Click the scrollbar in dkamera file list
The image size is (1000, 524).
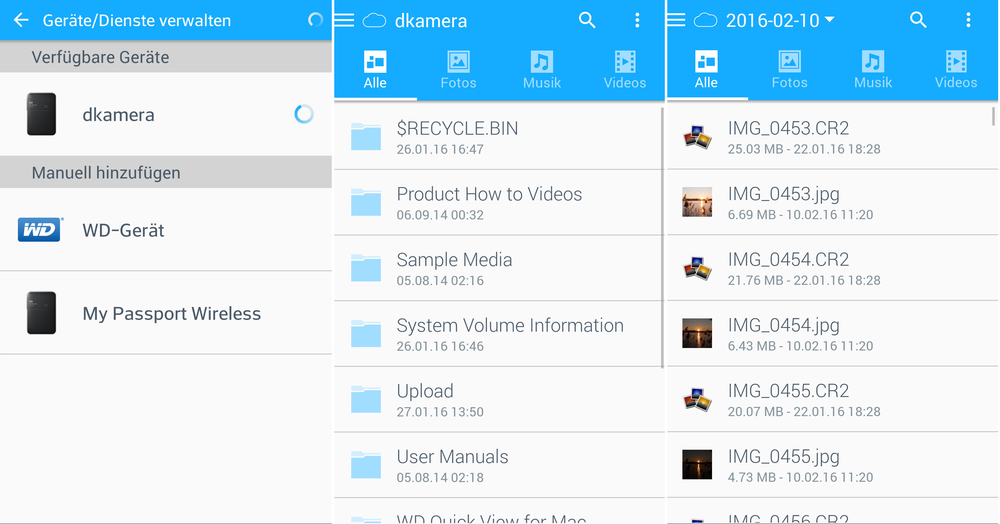click(662, 237)
